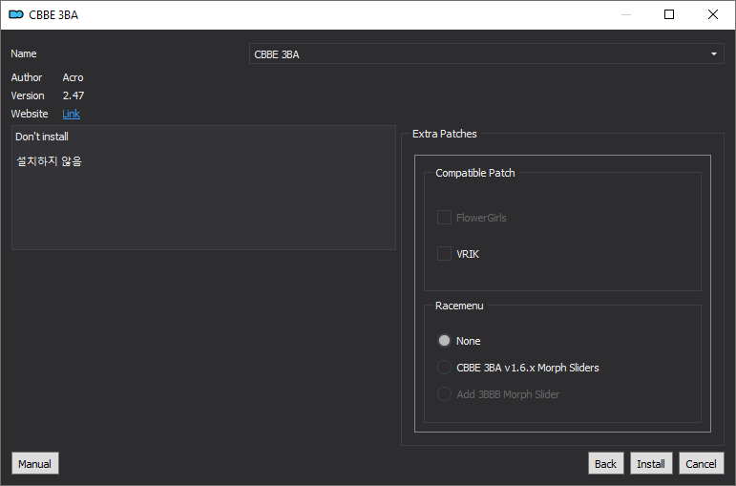Close the CBBE 3BA installer window
This screenshot has width=736, height=486.
(713, 14)
